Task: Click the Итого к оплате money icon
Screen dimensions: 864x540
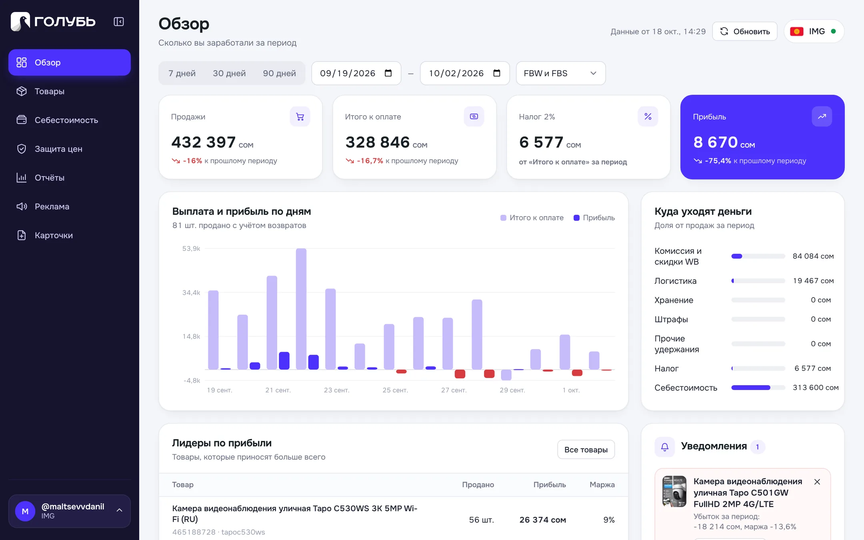Action: point(474,116)
